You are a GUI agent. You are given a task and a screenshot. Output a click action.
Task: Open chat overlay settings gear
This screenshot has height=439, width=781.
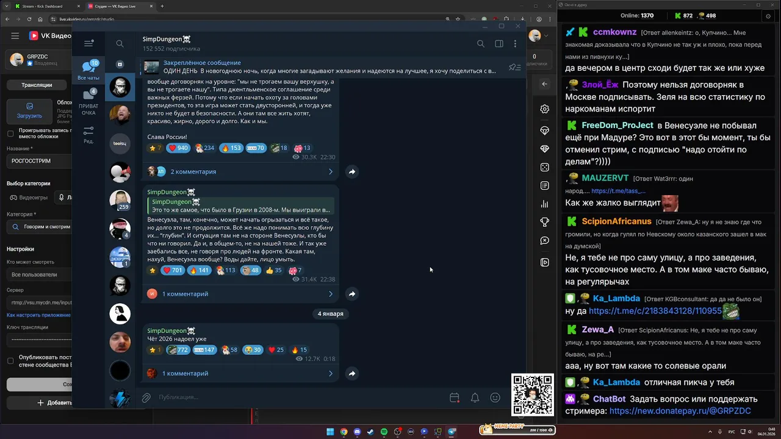tap(768, 16)
